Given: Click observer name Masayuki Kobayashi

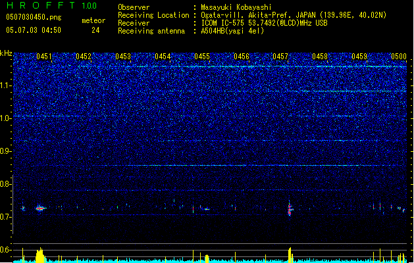Looking at the screenshot, I should pos(236,7).
